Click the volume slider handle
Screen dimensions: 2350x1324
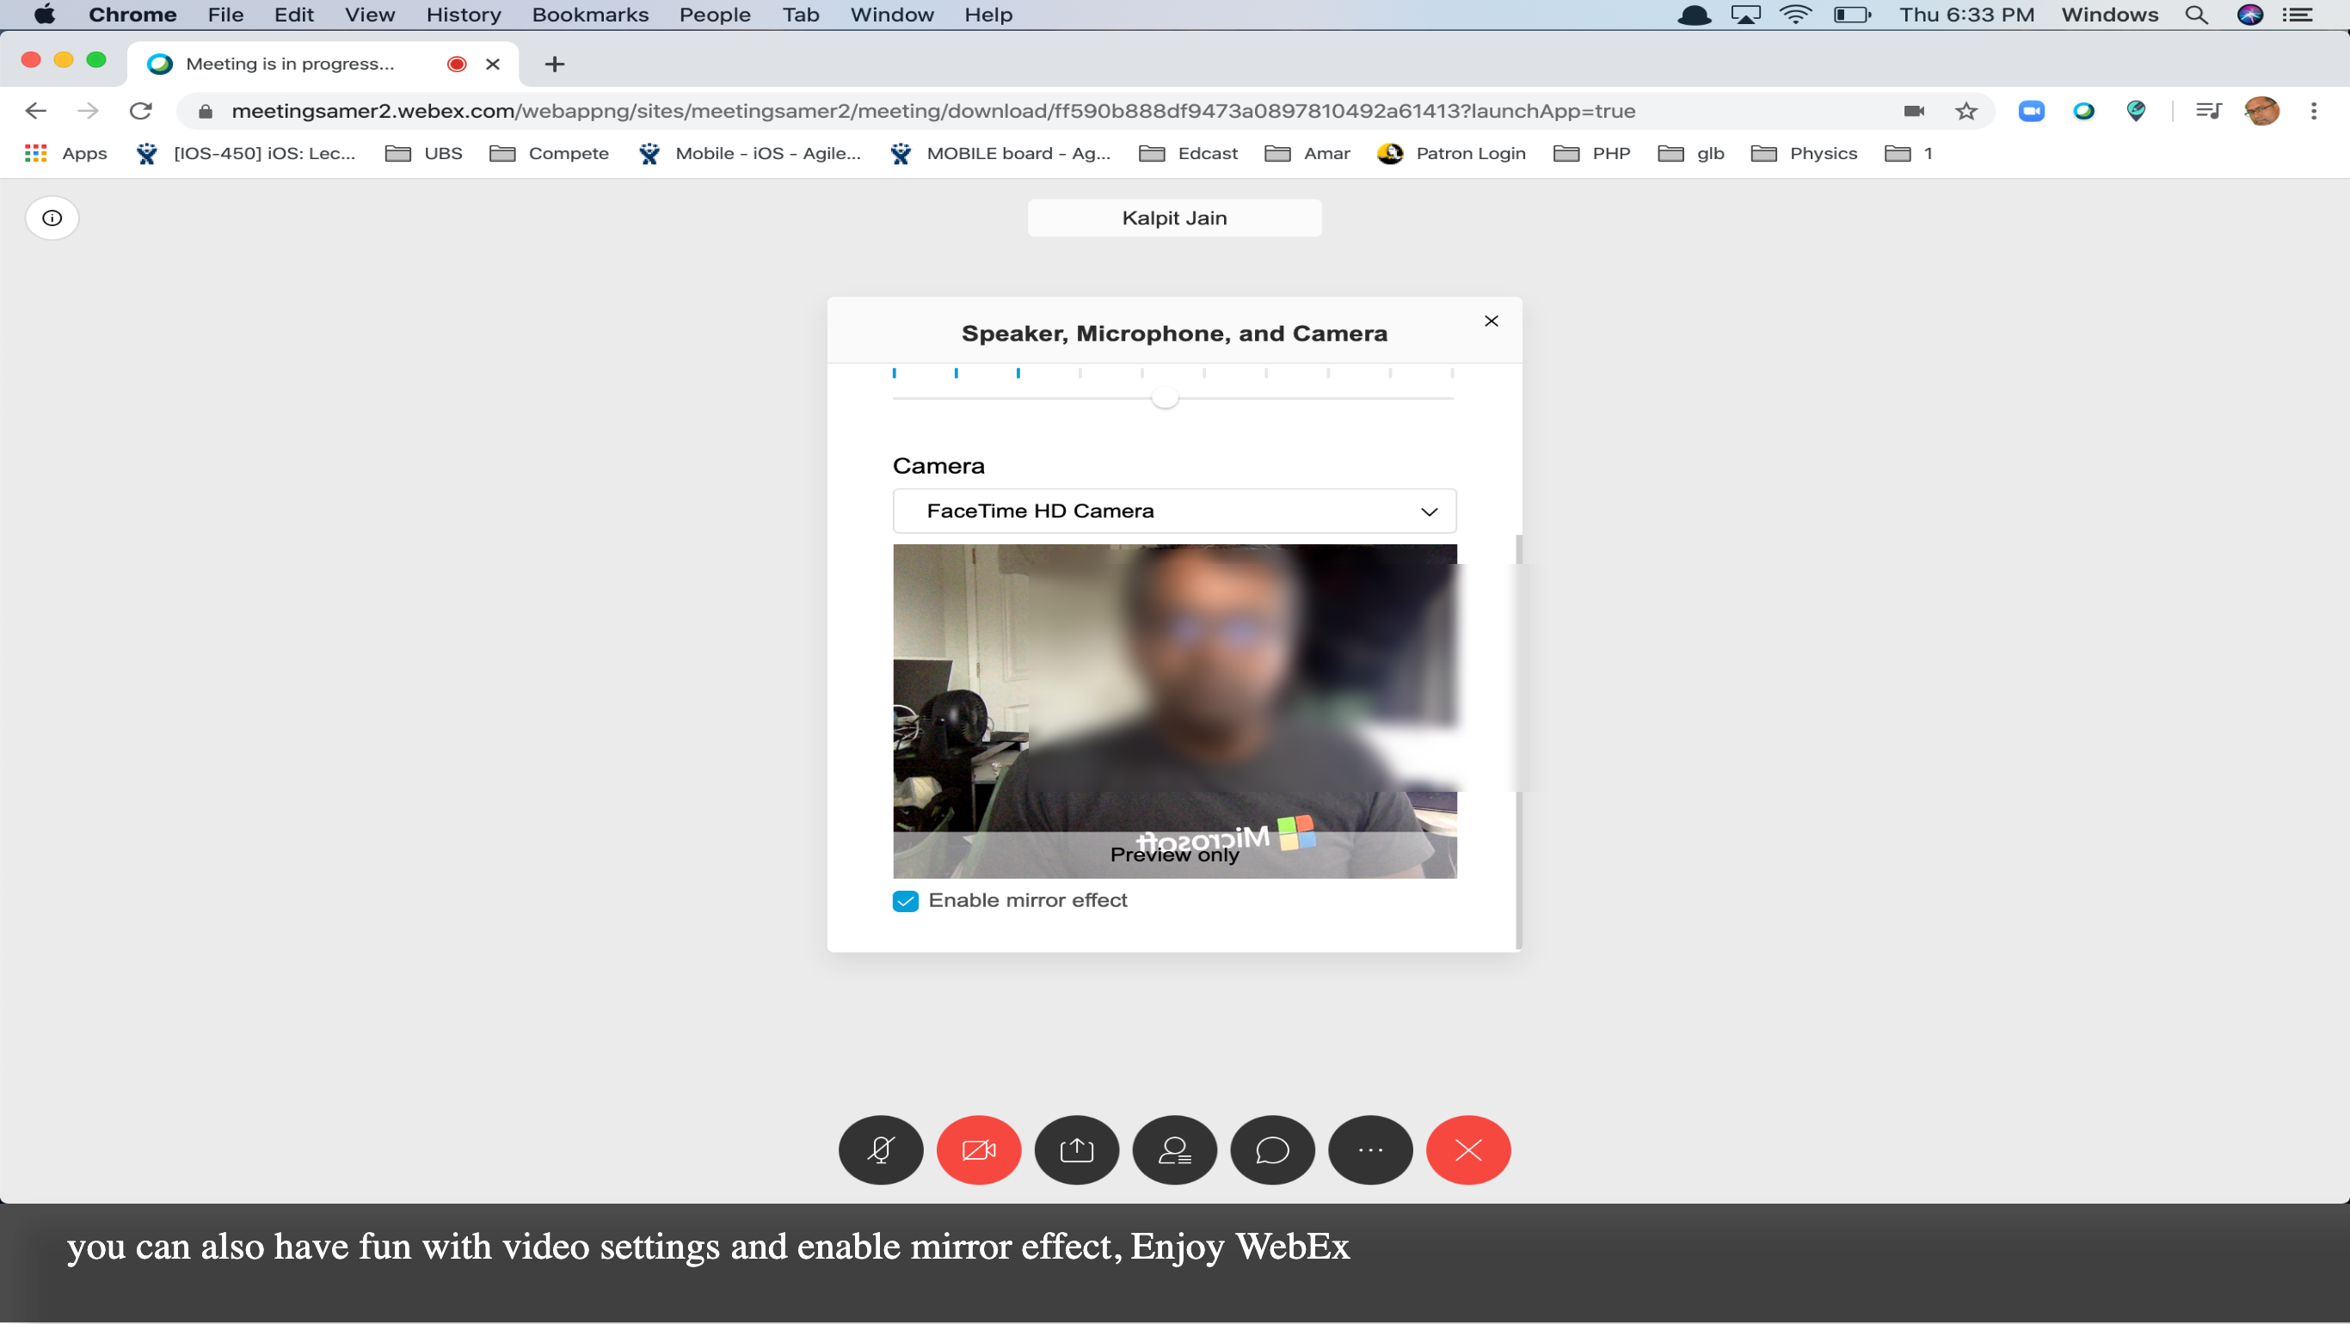click(1164, 397)
